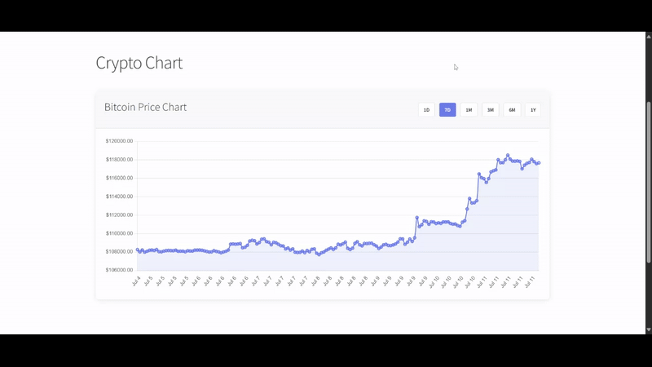Click the Crypto Chart page heading
The width and height of the screenshot is (652, 367).
(x=139, y=63)
